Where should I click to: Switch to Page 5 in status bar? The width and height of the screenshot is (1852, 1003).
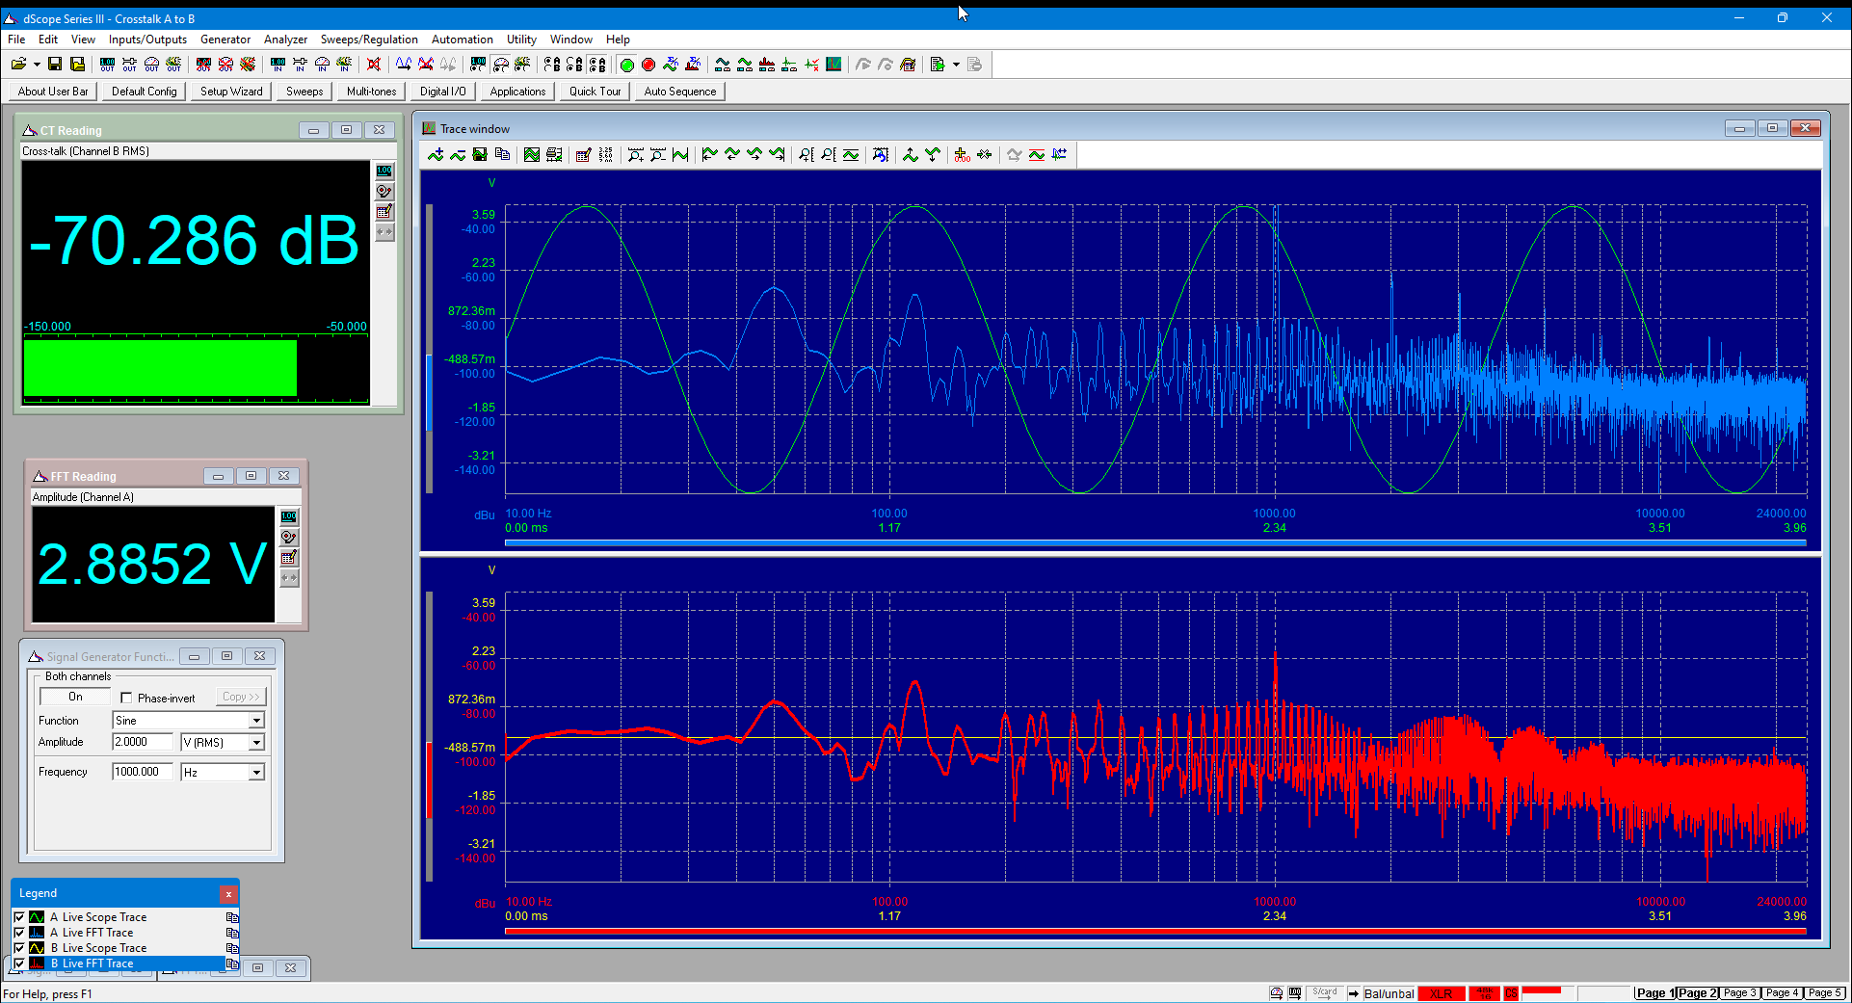[x=1825, y=993]
